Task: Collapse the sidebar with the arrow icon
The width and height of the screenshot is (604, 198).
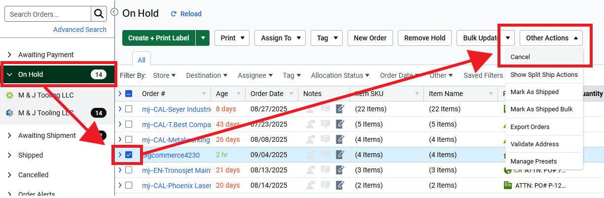Action: pyautogui.click(x=114, y=12)
